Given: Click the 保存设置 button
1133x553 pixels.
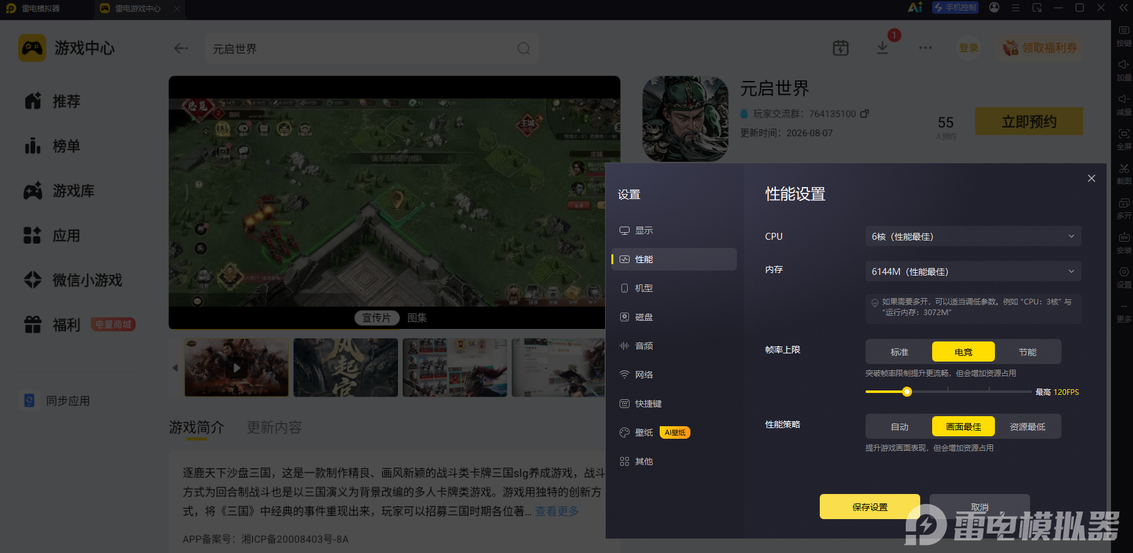Looking at the screenshot, I should coord(870,507).
